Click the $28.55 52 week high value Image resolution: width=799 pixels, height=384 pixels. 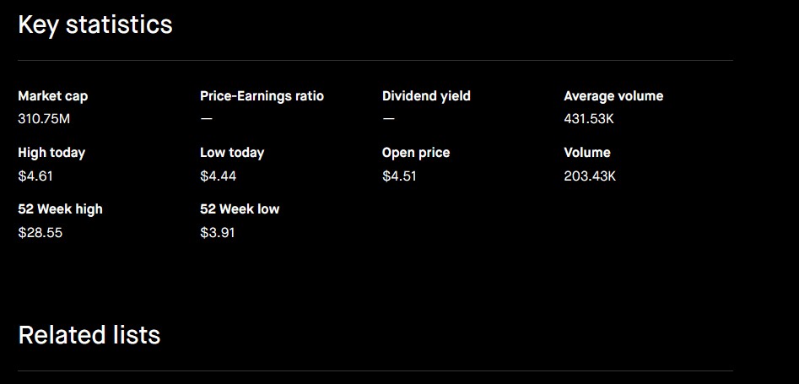(40, 233)
